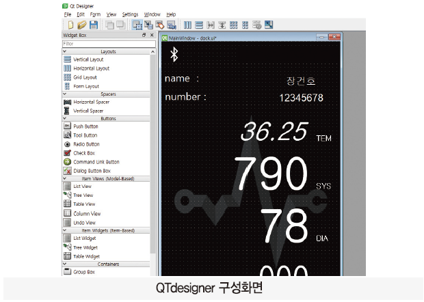Click the Open Form folder icon
Viewport: 424px width, 302px height.
[x=81, y=25]
